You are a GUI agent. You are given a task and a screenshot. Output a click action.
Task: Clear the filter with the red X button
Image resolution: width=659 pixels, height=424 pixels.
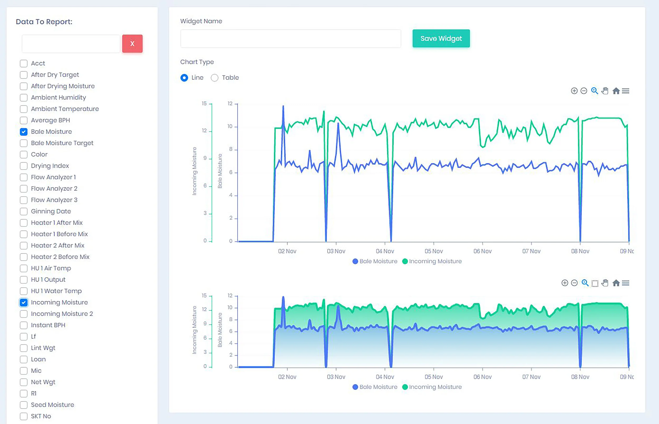[x=132, y=44]
